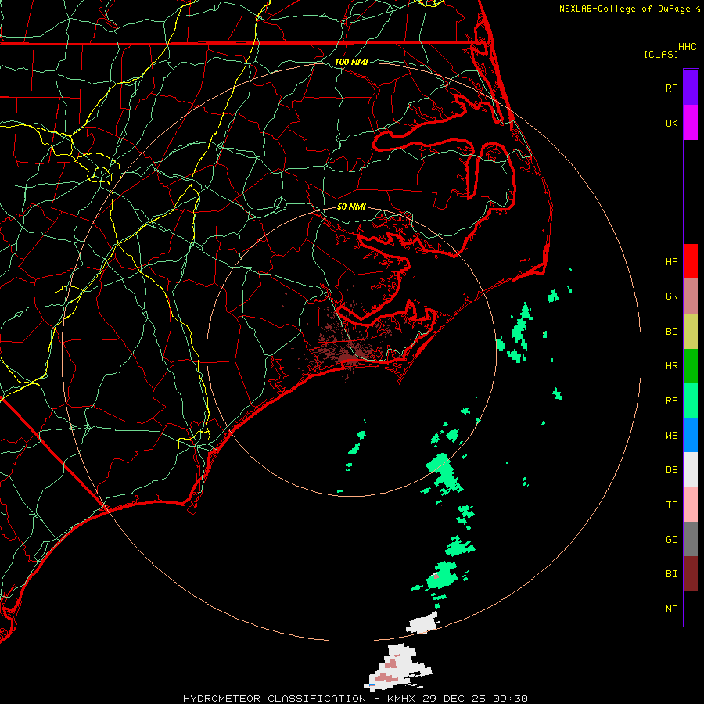Select the GR legend color block
Viewport: 704px width, 704px height.
pos(691,296)
